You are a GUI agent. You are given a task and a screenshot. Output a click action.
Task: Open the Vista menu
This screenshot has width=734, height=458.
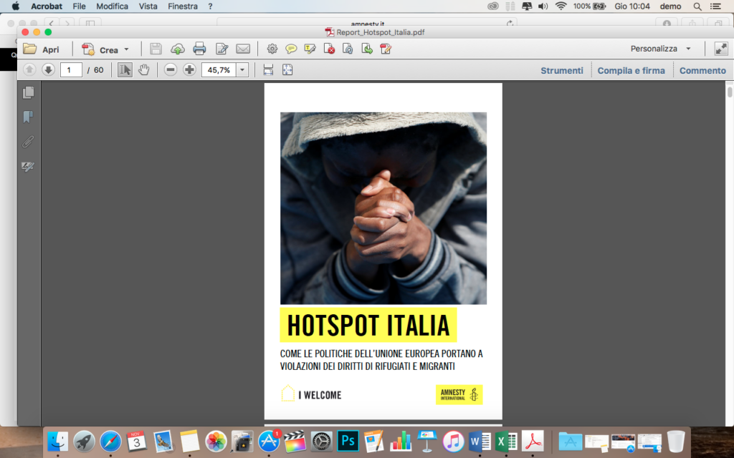[148, 6]
